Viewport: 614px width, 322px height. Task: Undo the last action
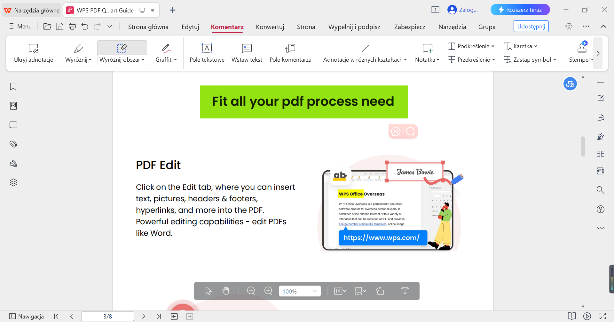85,27
